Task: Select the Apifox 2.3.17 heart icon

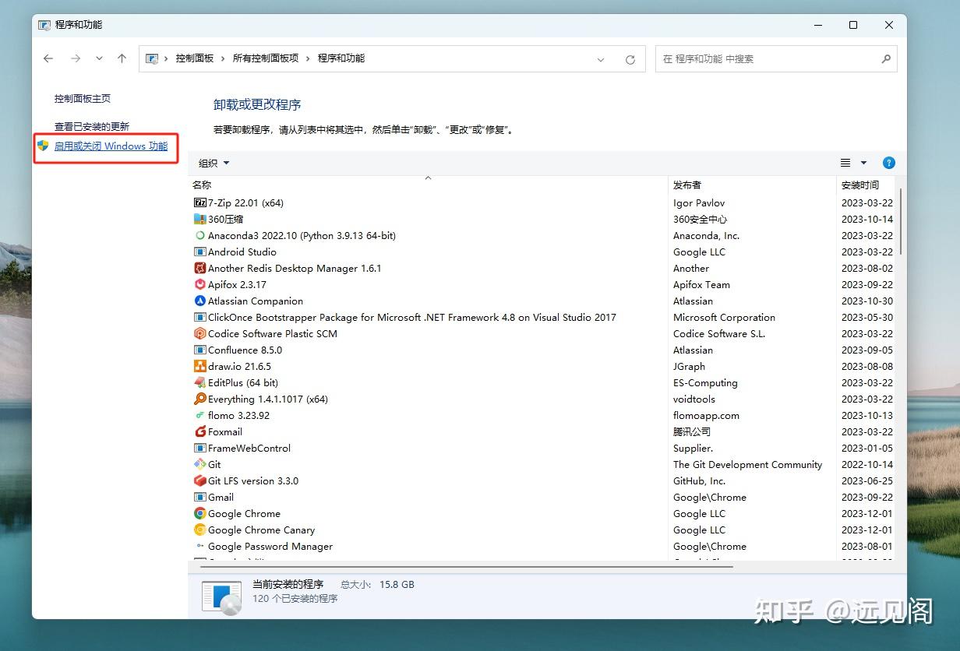Action: pos(200,284)
